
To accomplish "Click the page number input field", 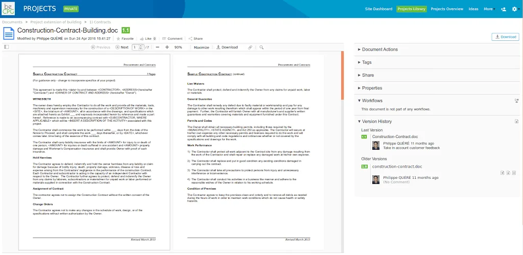I will coord(136,48).
